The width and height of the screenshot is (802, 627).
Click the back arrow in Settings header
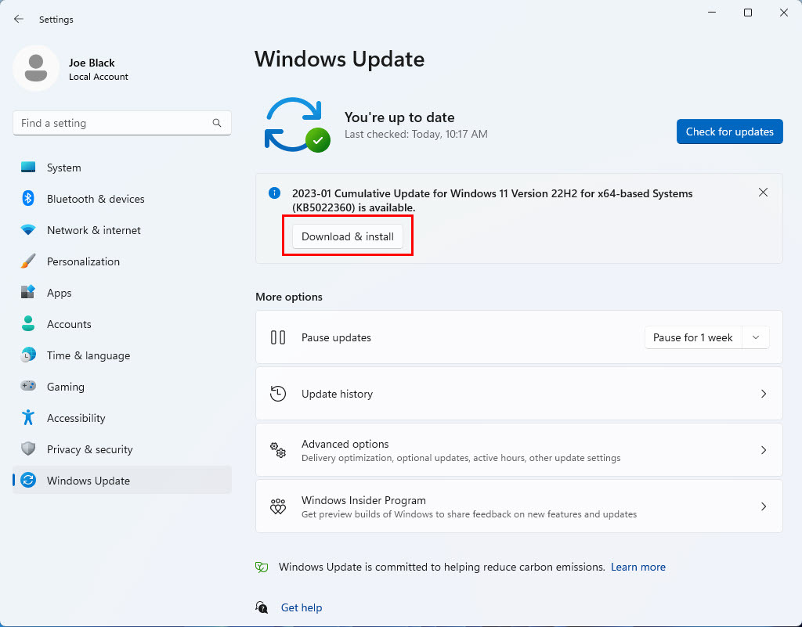[19, 19]
